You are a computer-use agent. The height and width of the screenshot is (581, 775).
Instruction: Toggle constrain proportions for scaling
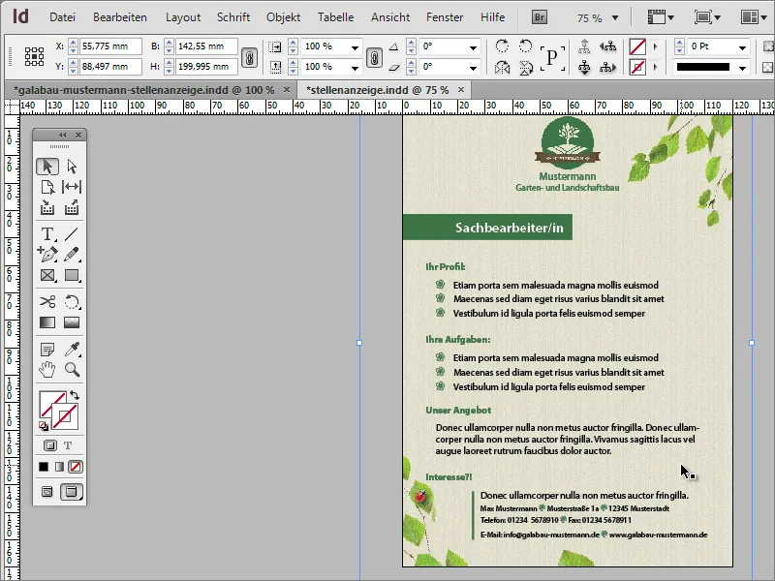(374, 57)
